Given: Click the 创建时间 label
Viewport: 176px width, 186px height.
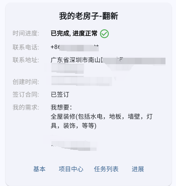Looking at the screenshot, I should (26, 82).
